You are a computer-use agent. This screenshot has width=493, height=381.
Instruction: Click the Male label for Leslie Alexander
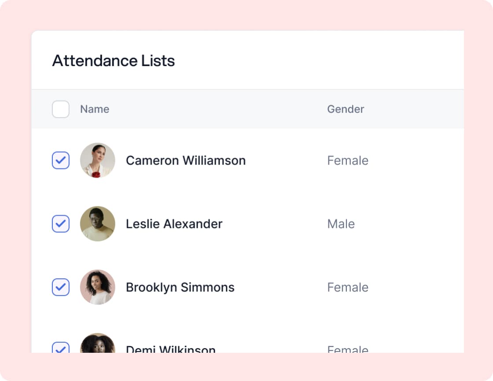pos(341,224)
